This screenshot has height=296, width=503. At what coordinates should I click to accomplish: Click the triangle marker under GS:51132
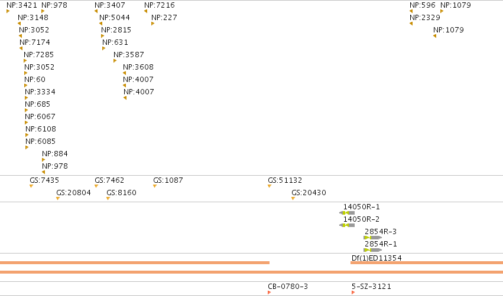click(x=270, y=186)
